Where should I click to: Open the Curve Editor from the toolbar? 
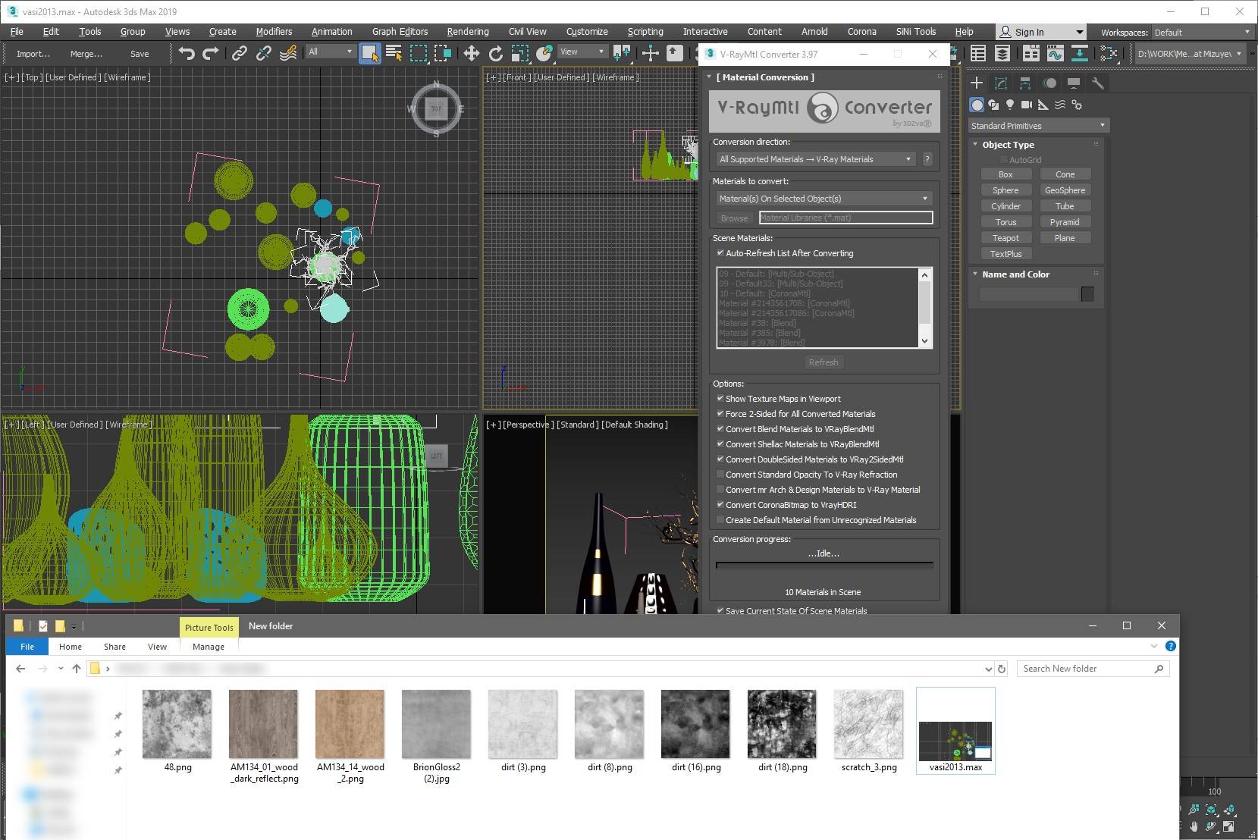click(1055, 53)
